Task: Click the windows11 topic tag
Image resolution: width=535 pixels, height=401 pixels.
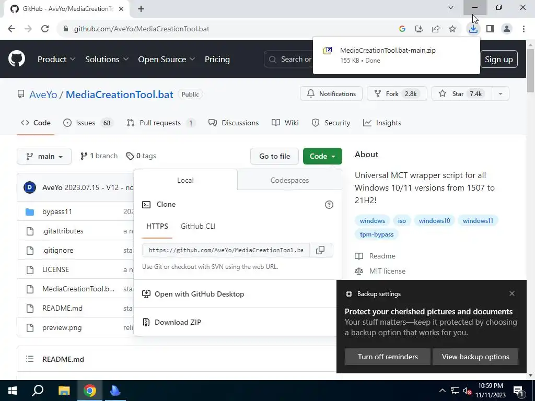Action: coord(478,221)
